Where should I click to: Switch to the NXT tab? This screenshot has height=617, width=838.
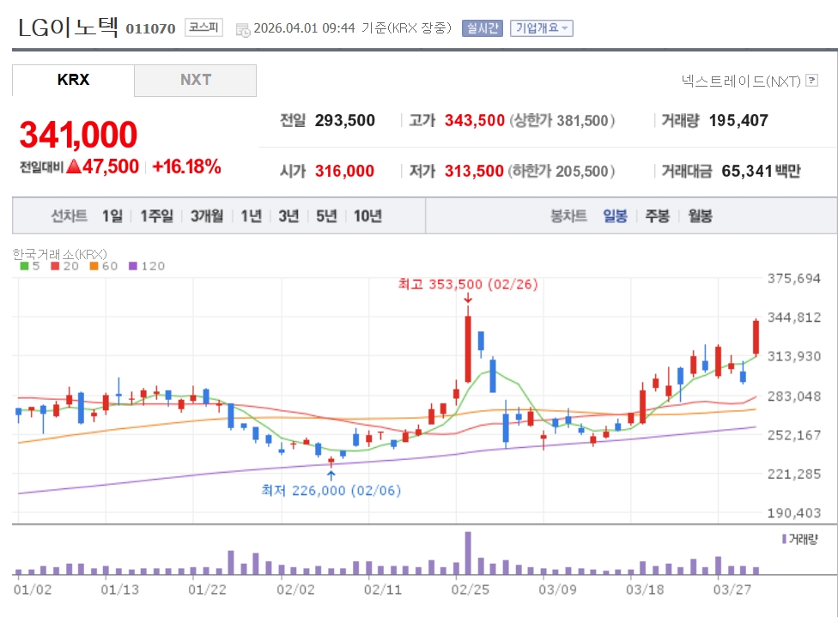tap(195, 81)
